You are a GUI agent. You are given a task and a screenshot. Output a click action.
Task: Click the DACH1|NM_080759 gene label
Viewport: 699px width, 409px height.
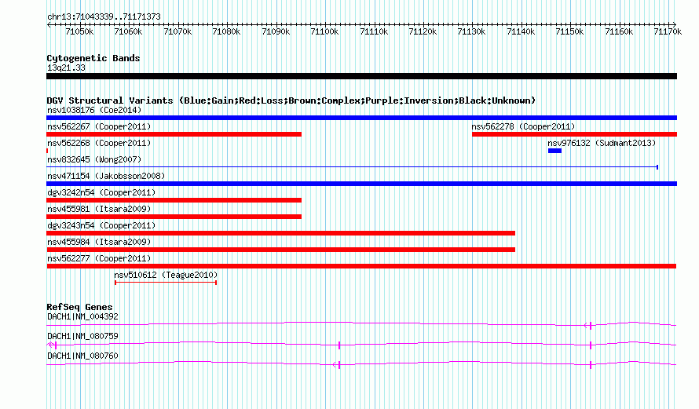coord(82,336)
